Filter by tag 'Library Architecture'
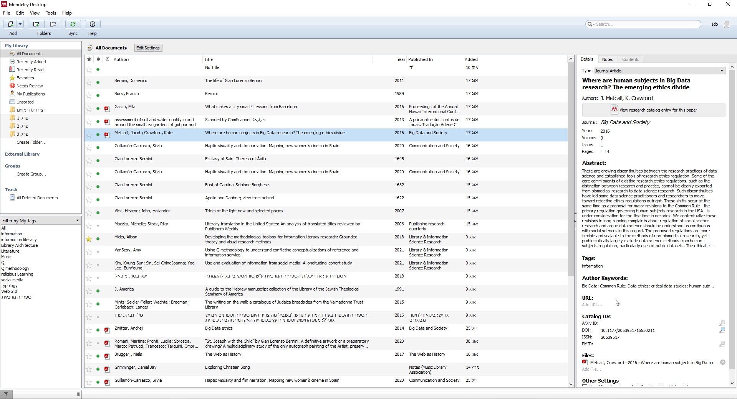 tap(19, 245)
